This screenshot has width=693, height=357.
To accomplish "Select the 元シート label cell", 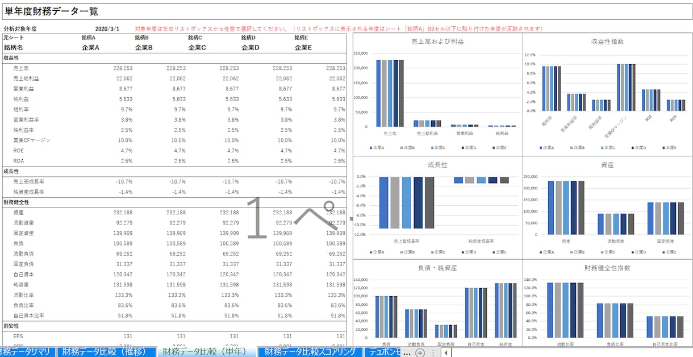I will (13, 38).
